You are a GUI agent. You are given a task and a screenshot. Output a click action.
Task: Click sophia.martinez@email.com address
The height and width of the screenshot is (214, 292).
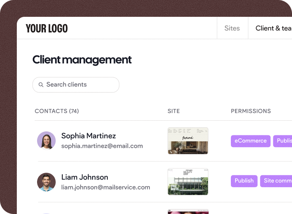tap(102, 146)
